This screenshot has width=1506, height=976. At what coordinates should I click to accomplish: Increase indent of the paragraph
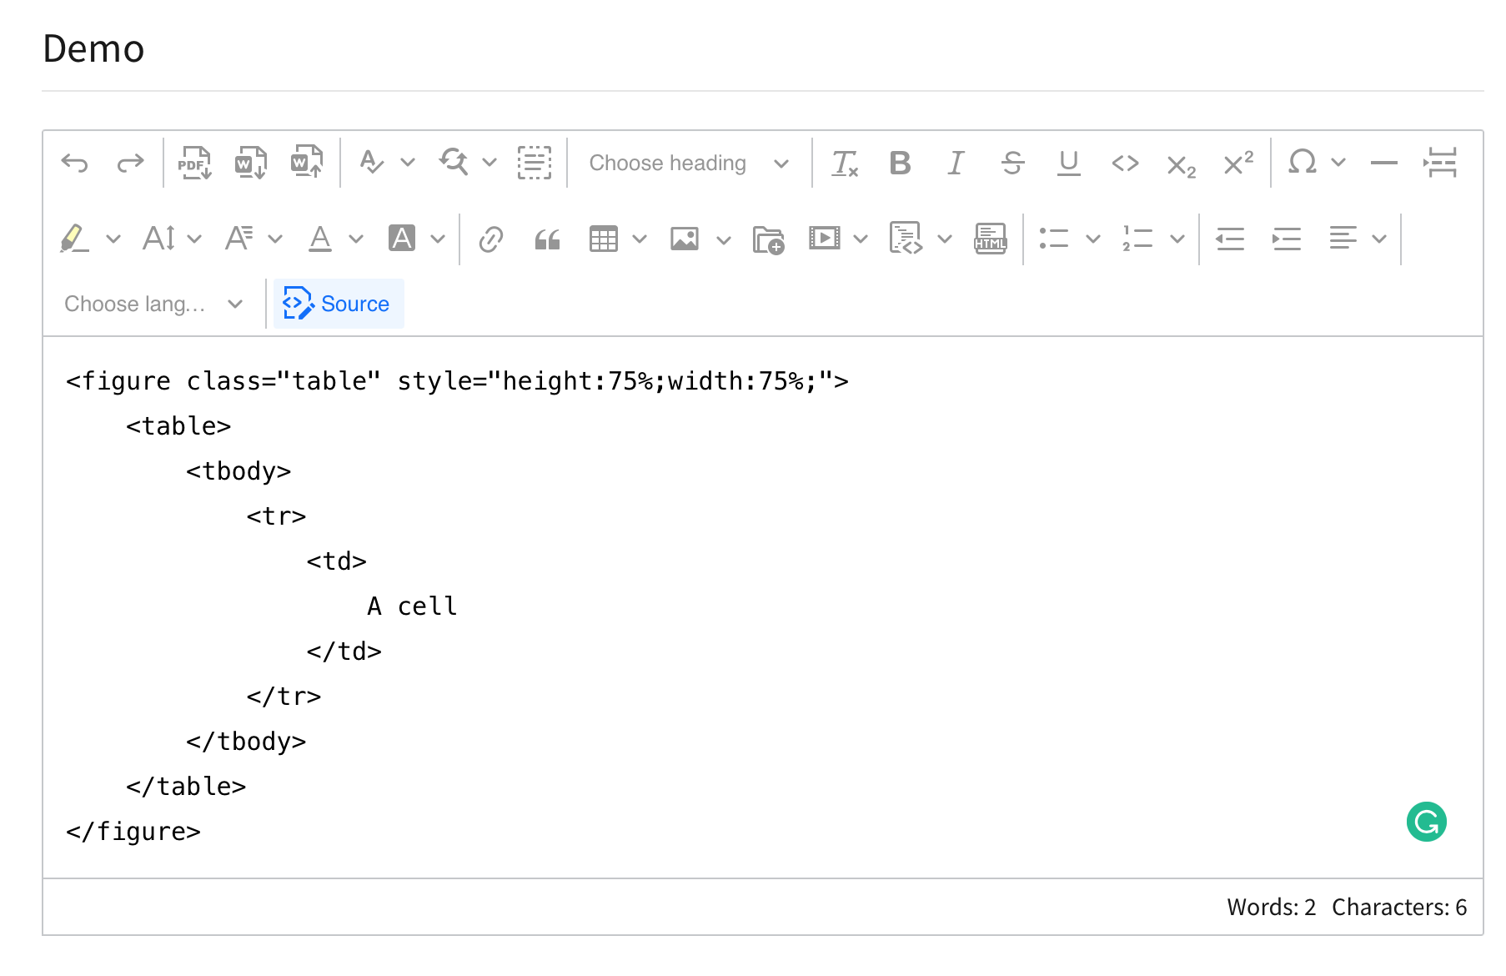coord(1287,239)
